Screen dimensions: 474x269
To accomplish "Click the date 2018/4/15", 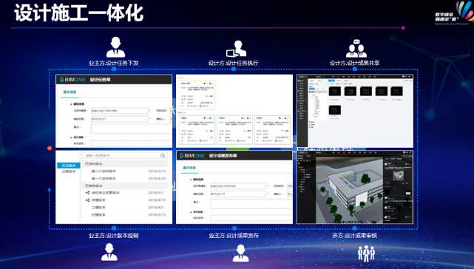I will point(157,200).
